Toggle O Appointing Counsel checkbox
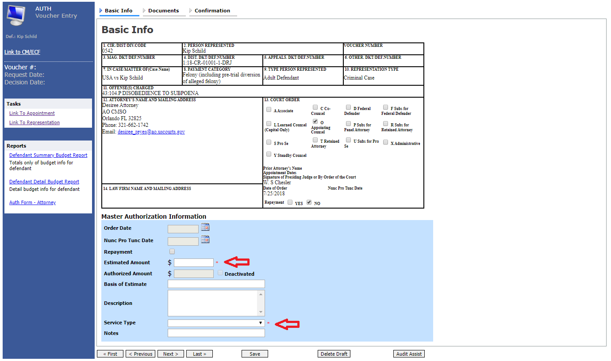This screenshot has height=361, width=611. tap(315, 121)
